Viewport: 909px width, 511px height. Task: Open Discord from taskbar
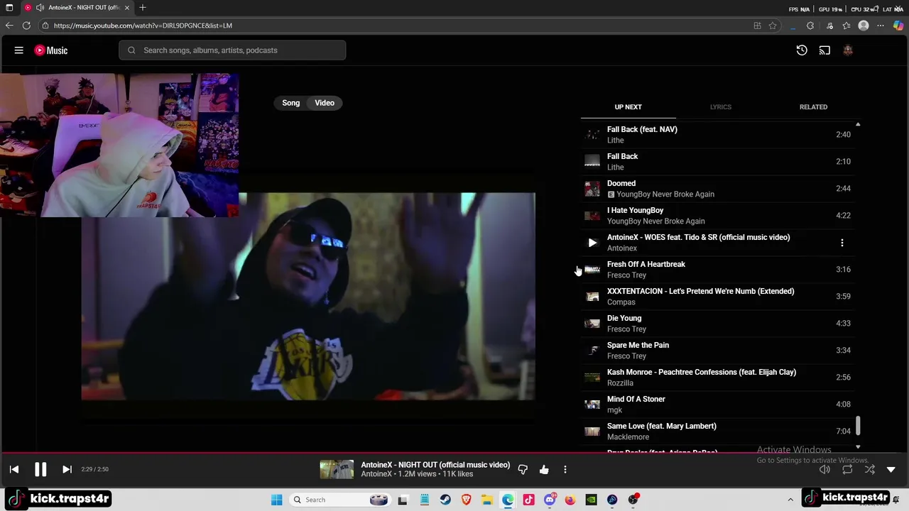coord(550,500)
